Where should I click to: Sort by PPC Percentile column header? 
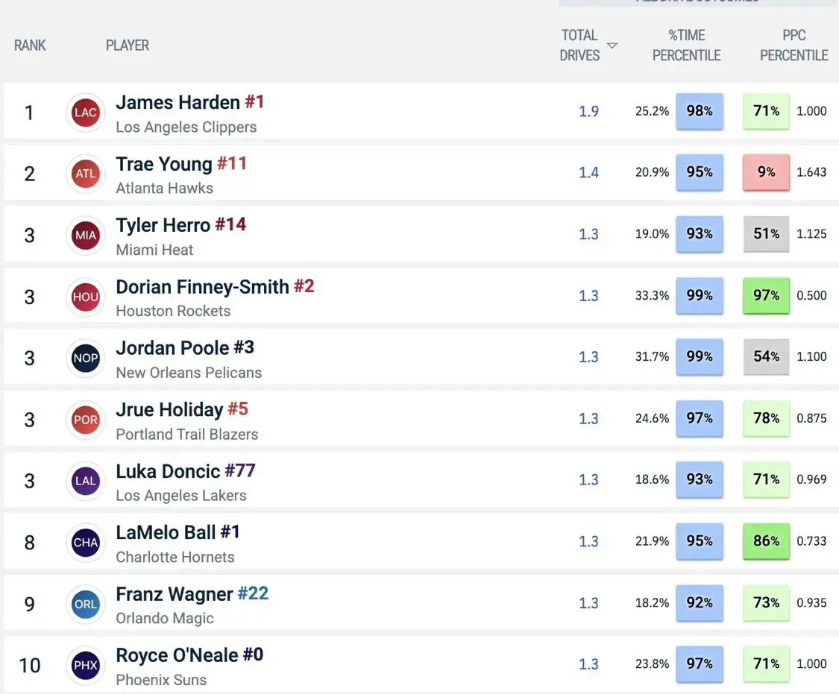click(x=794, y=45)
